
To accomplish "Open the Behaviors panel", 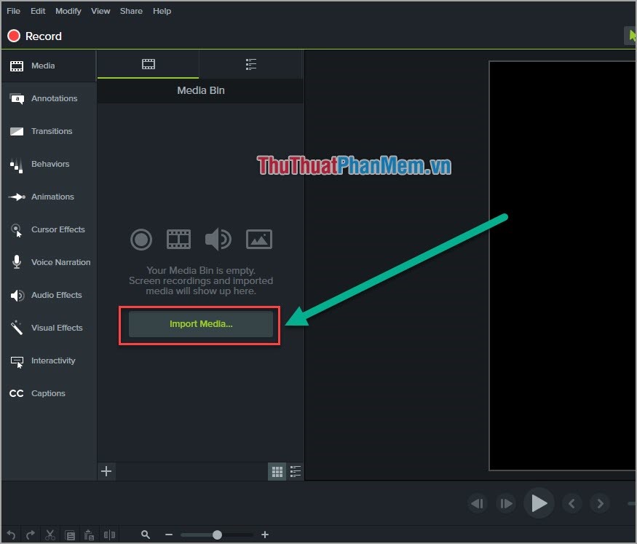I will (x=49, y=164).
